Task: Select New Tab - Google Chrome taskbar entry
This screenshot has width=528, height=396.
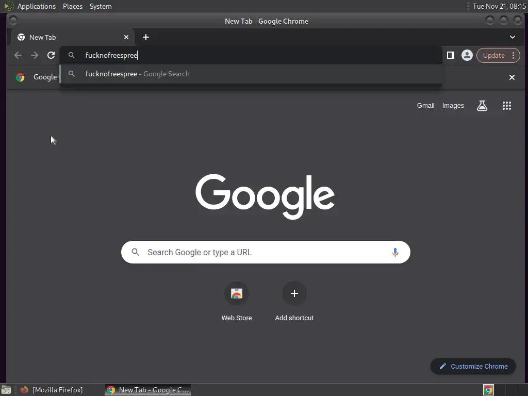Action: click(148, 390)
